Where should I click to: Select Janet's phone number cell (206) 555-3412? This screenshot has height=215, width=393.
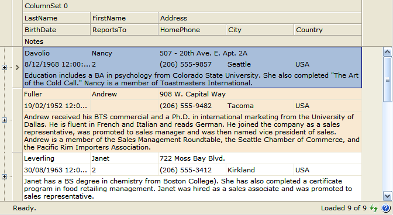click(192, 170)
